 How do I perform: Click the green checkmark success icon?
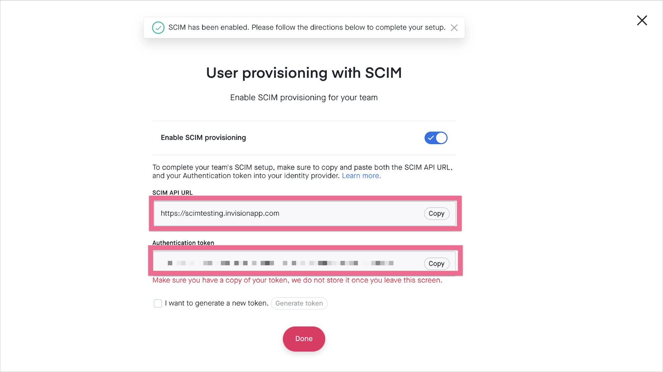point(159,27)
